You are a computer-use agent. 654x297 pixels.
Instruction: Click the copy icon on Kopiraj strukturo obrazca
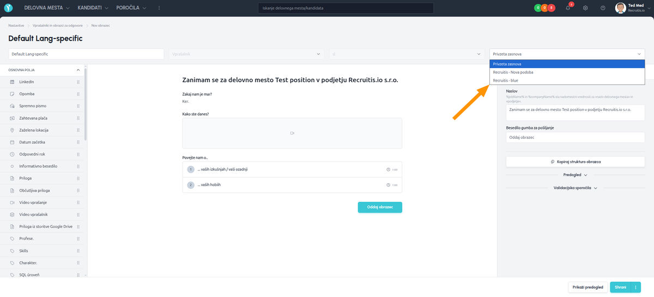552,162
